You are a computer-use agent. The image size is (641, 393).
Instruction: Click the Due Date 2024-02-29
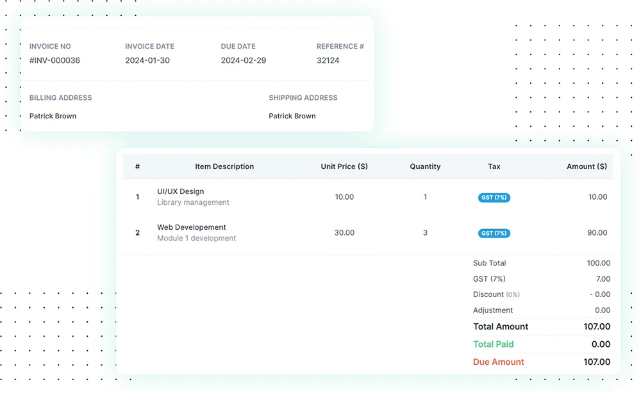point(242,60)
